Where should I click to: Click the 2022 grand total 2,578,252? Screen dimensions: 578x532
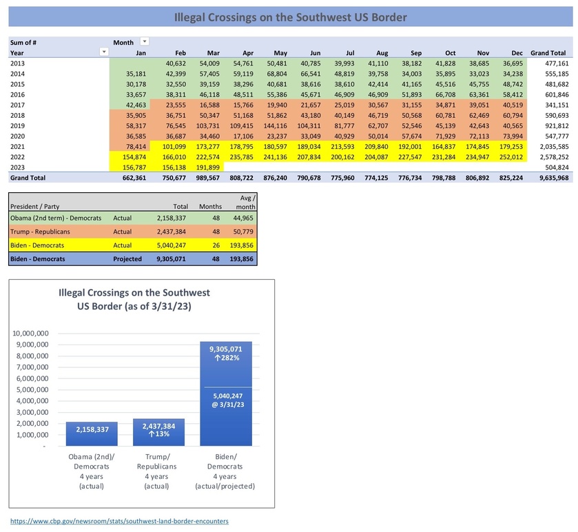pyautogui.click(x=554, y=157)
